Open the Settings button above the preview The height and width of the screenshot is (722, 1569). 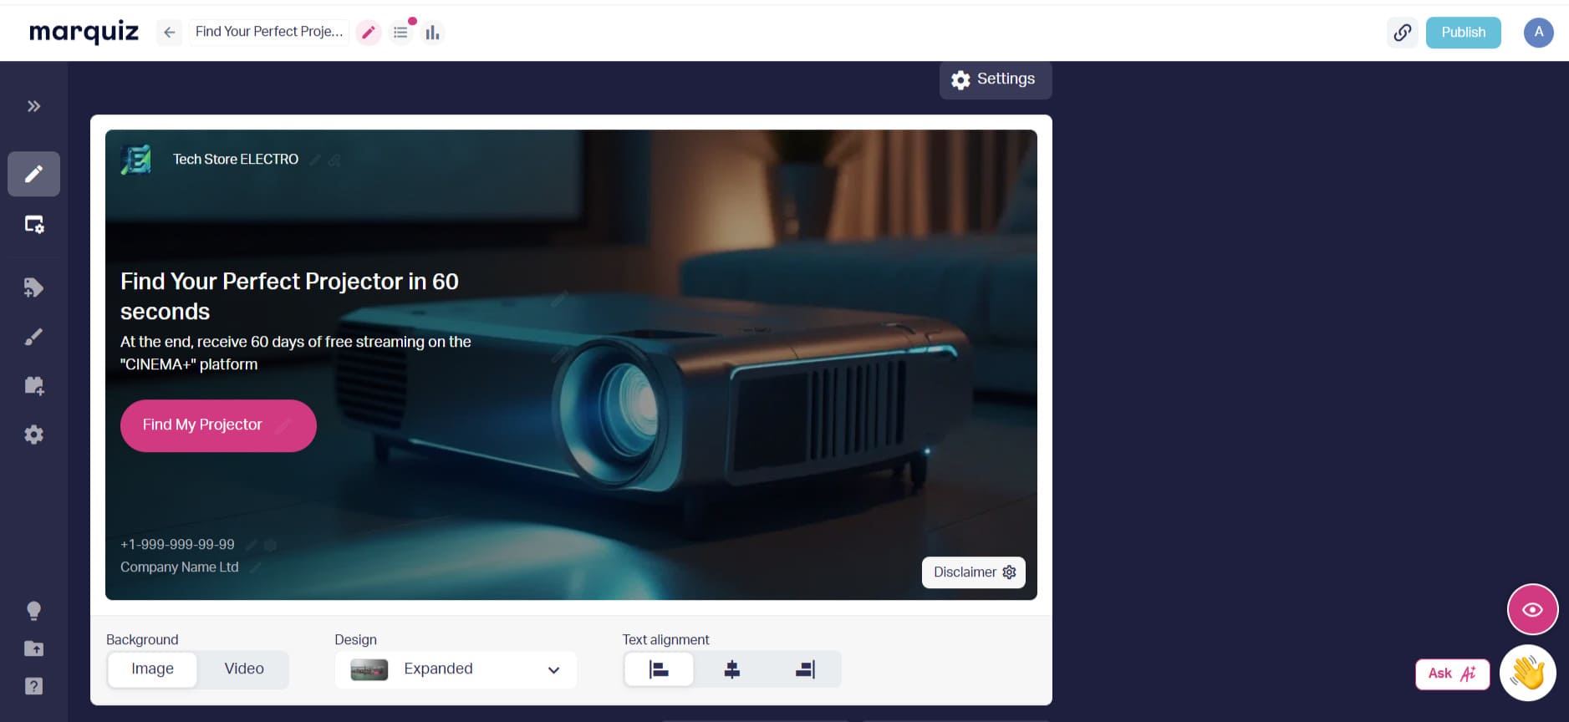[995, 79]
